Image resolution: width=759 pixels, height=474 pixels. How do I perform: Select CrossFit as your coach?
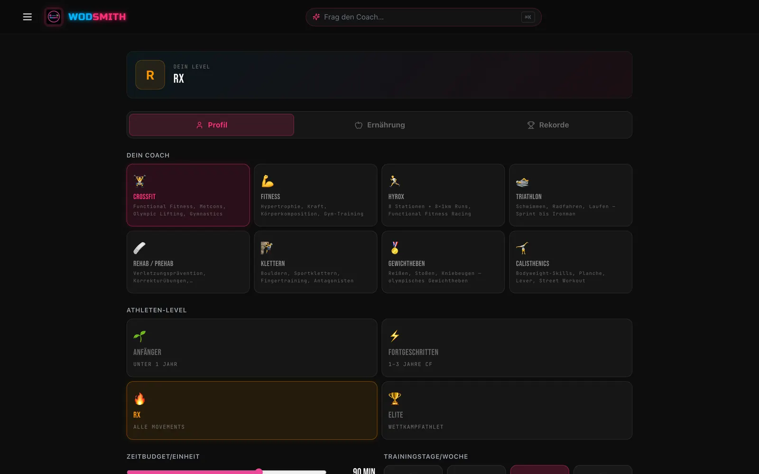point(188,195)
